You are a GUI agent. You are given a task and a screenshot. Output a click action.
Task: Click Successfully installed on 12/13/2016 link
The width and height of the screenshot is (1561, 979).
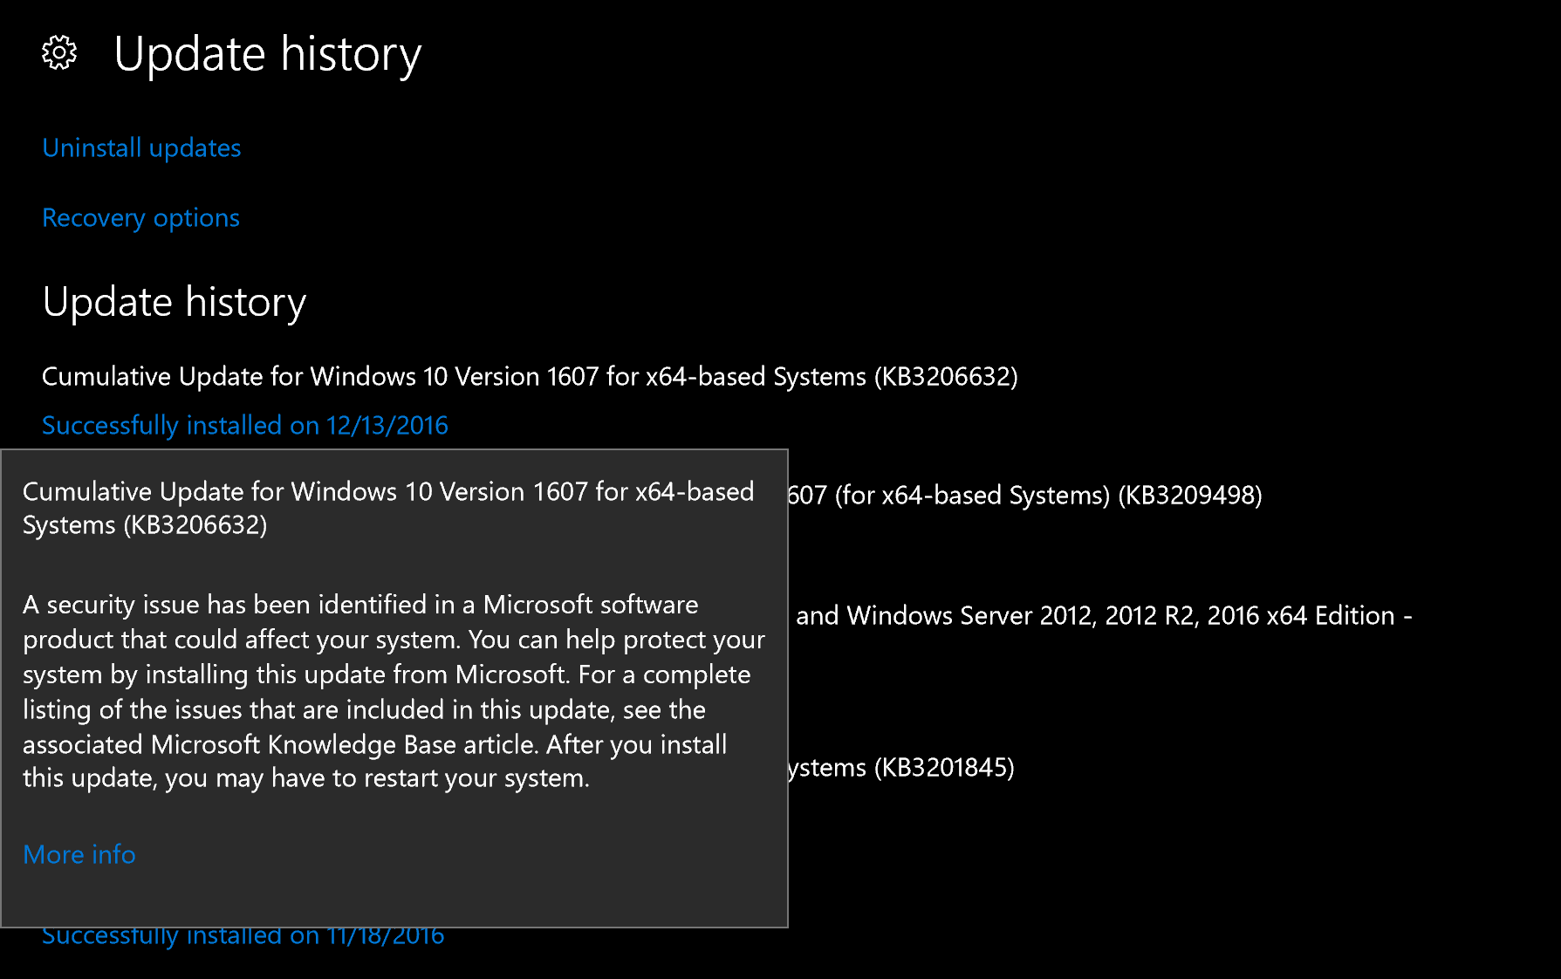244,426
